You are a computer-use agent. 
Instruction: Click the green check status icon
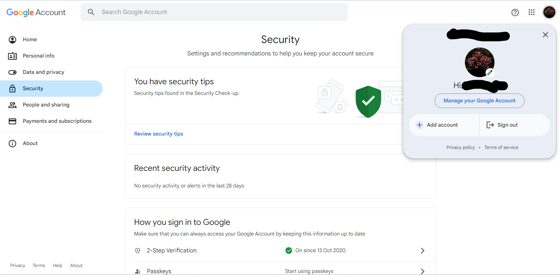289,250
